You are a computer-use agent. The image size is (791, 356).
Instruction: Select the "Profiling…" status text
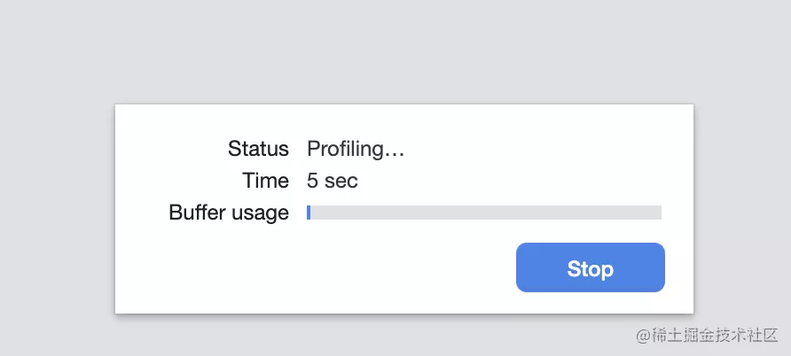356,149
